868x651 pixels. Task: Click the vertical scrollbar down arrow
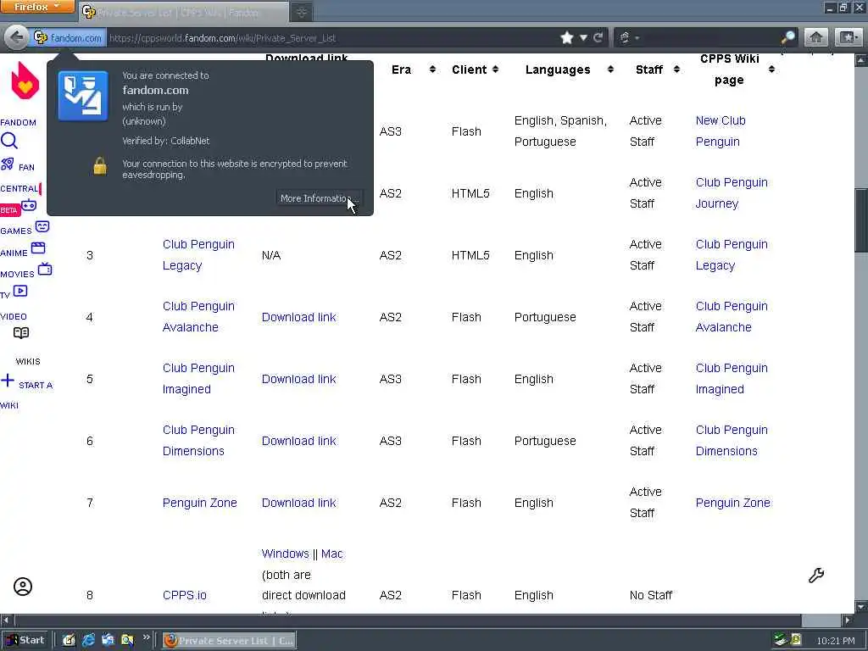tap(861, 607)
